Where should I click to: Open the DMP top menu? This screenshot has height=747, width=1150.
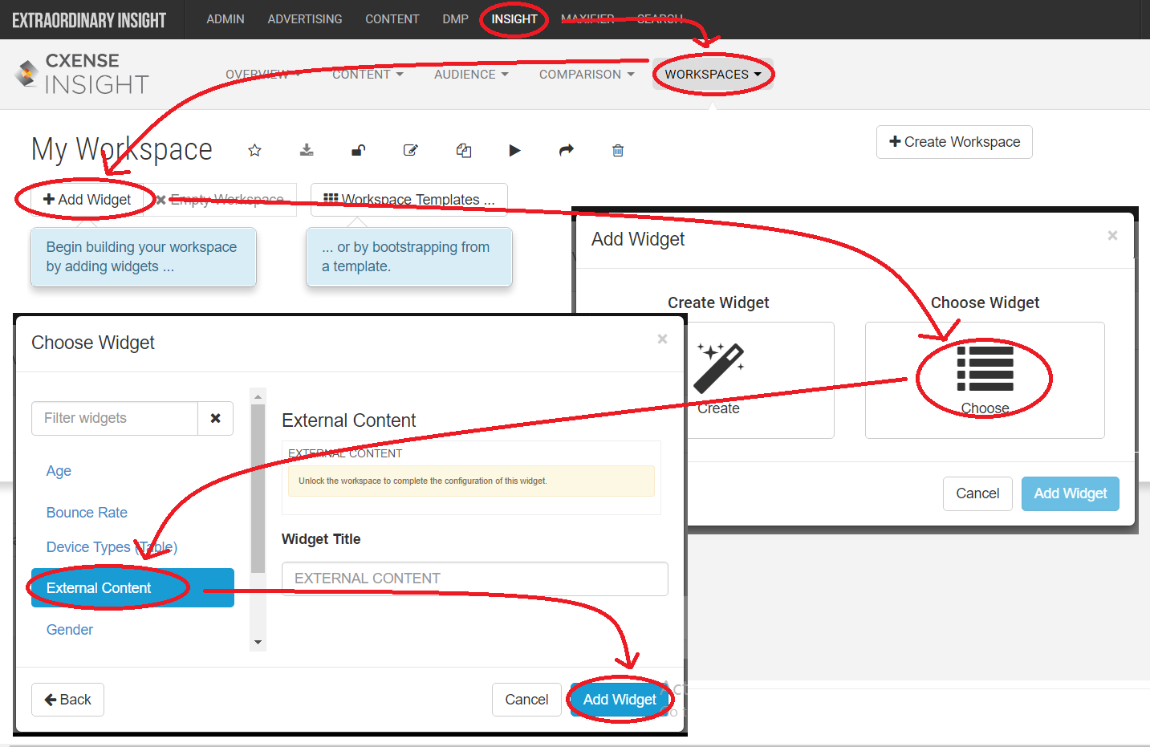[x=455, y=19]
